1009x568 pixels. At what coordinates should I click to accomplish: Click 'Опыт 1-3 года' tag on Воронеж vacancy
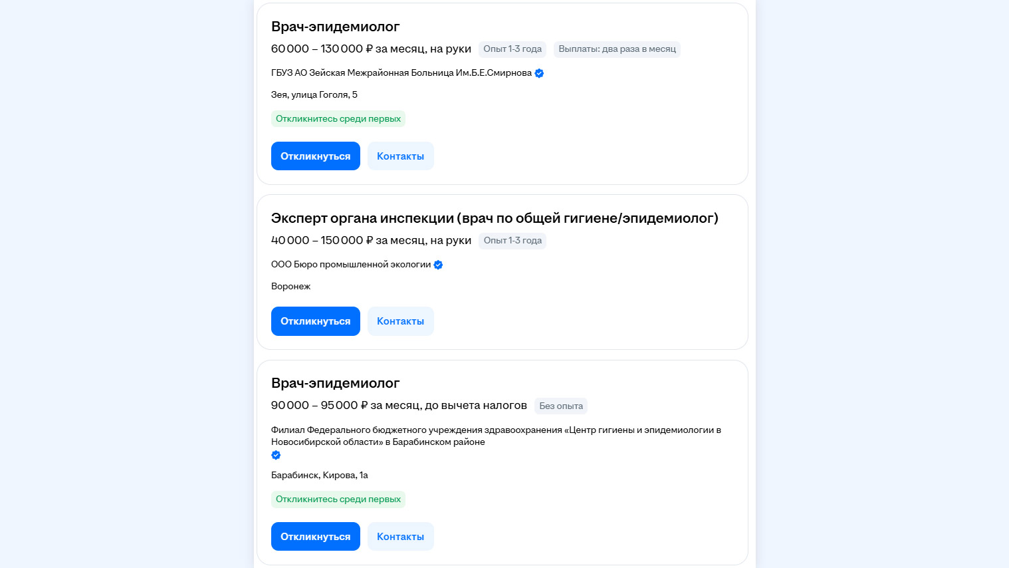pyautogui.click(x=512, y=241)
